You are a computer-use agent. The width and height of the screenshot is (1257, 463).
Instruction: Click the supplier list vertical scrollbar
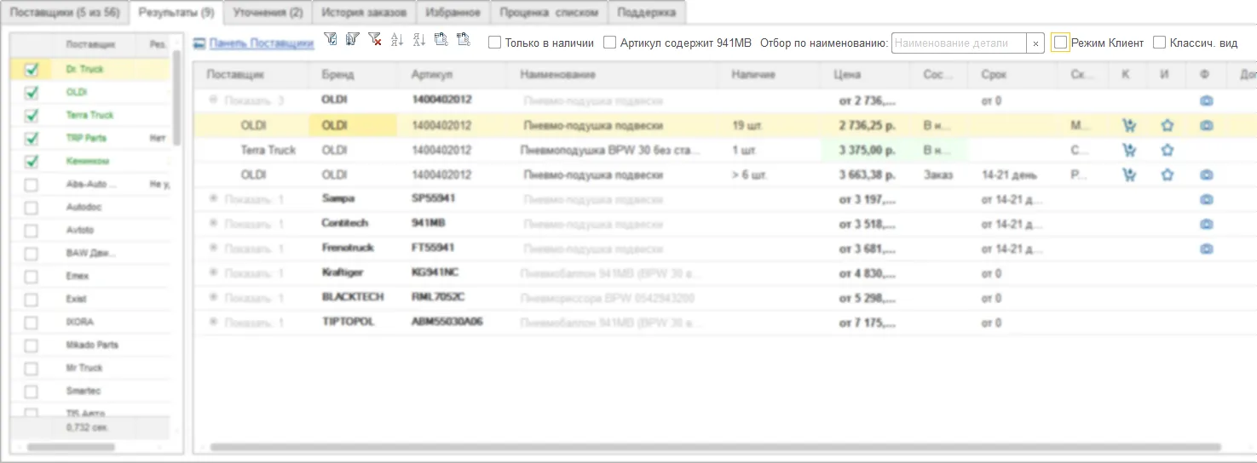pos(176,98)
